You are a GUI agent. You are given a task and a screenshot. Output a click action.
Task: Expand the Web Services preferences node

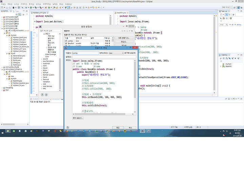click(42, 86)
